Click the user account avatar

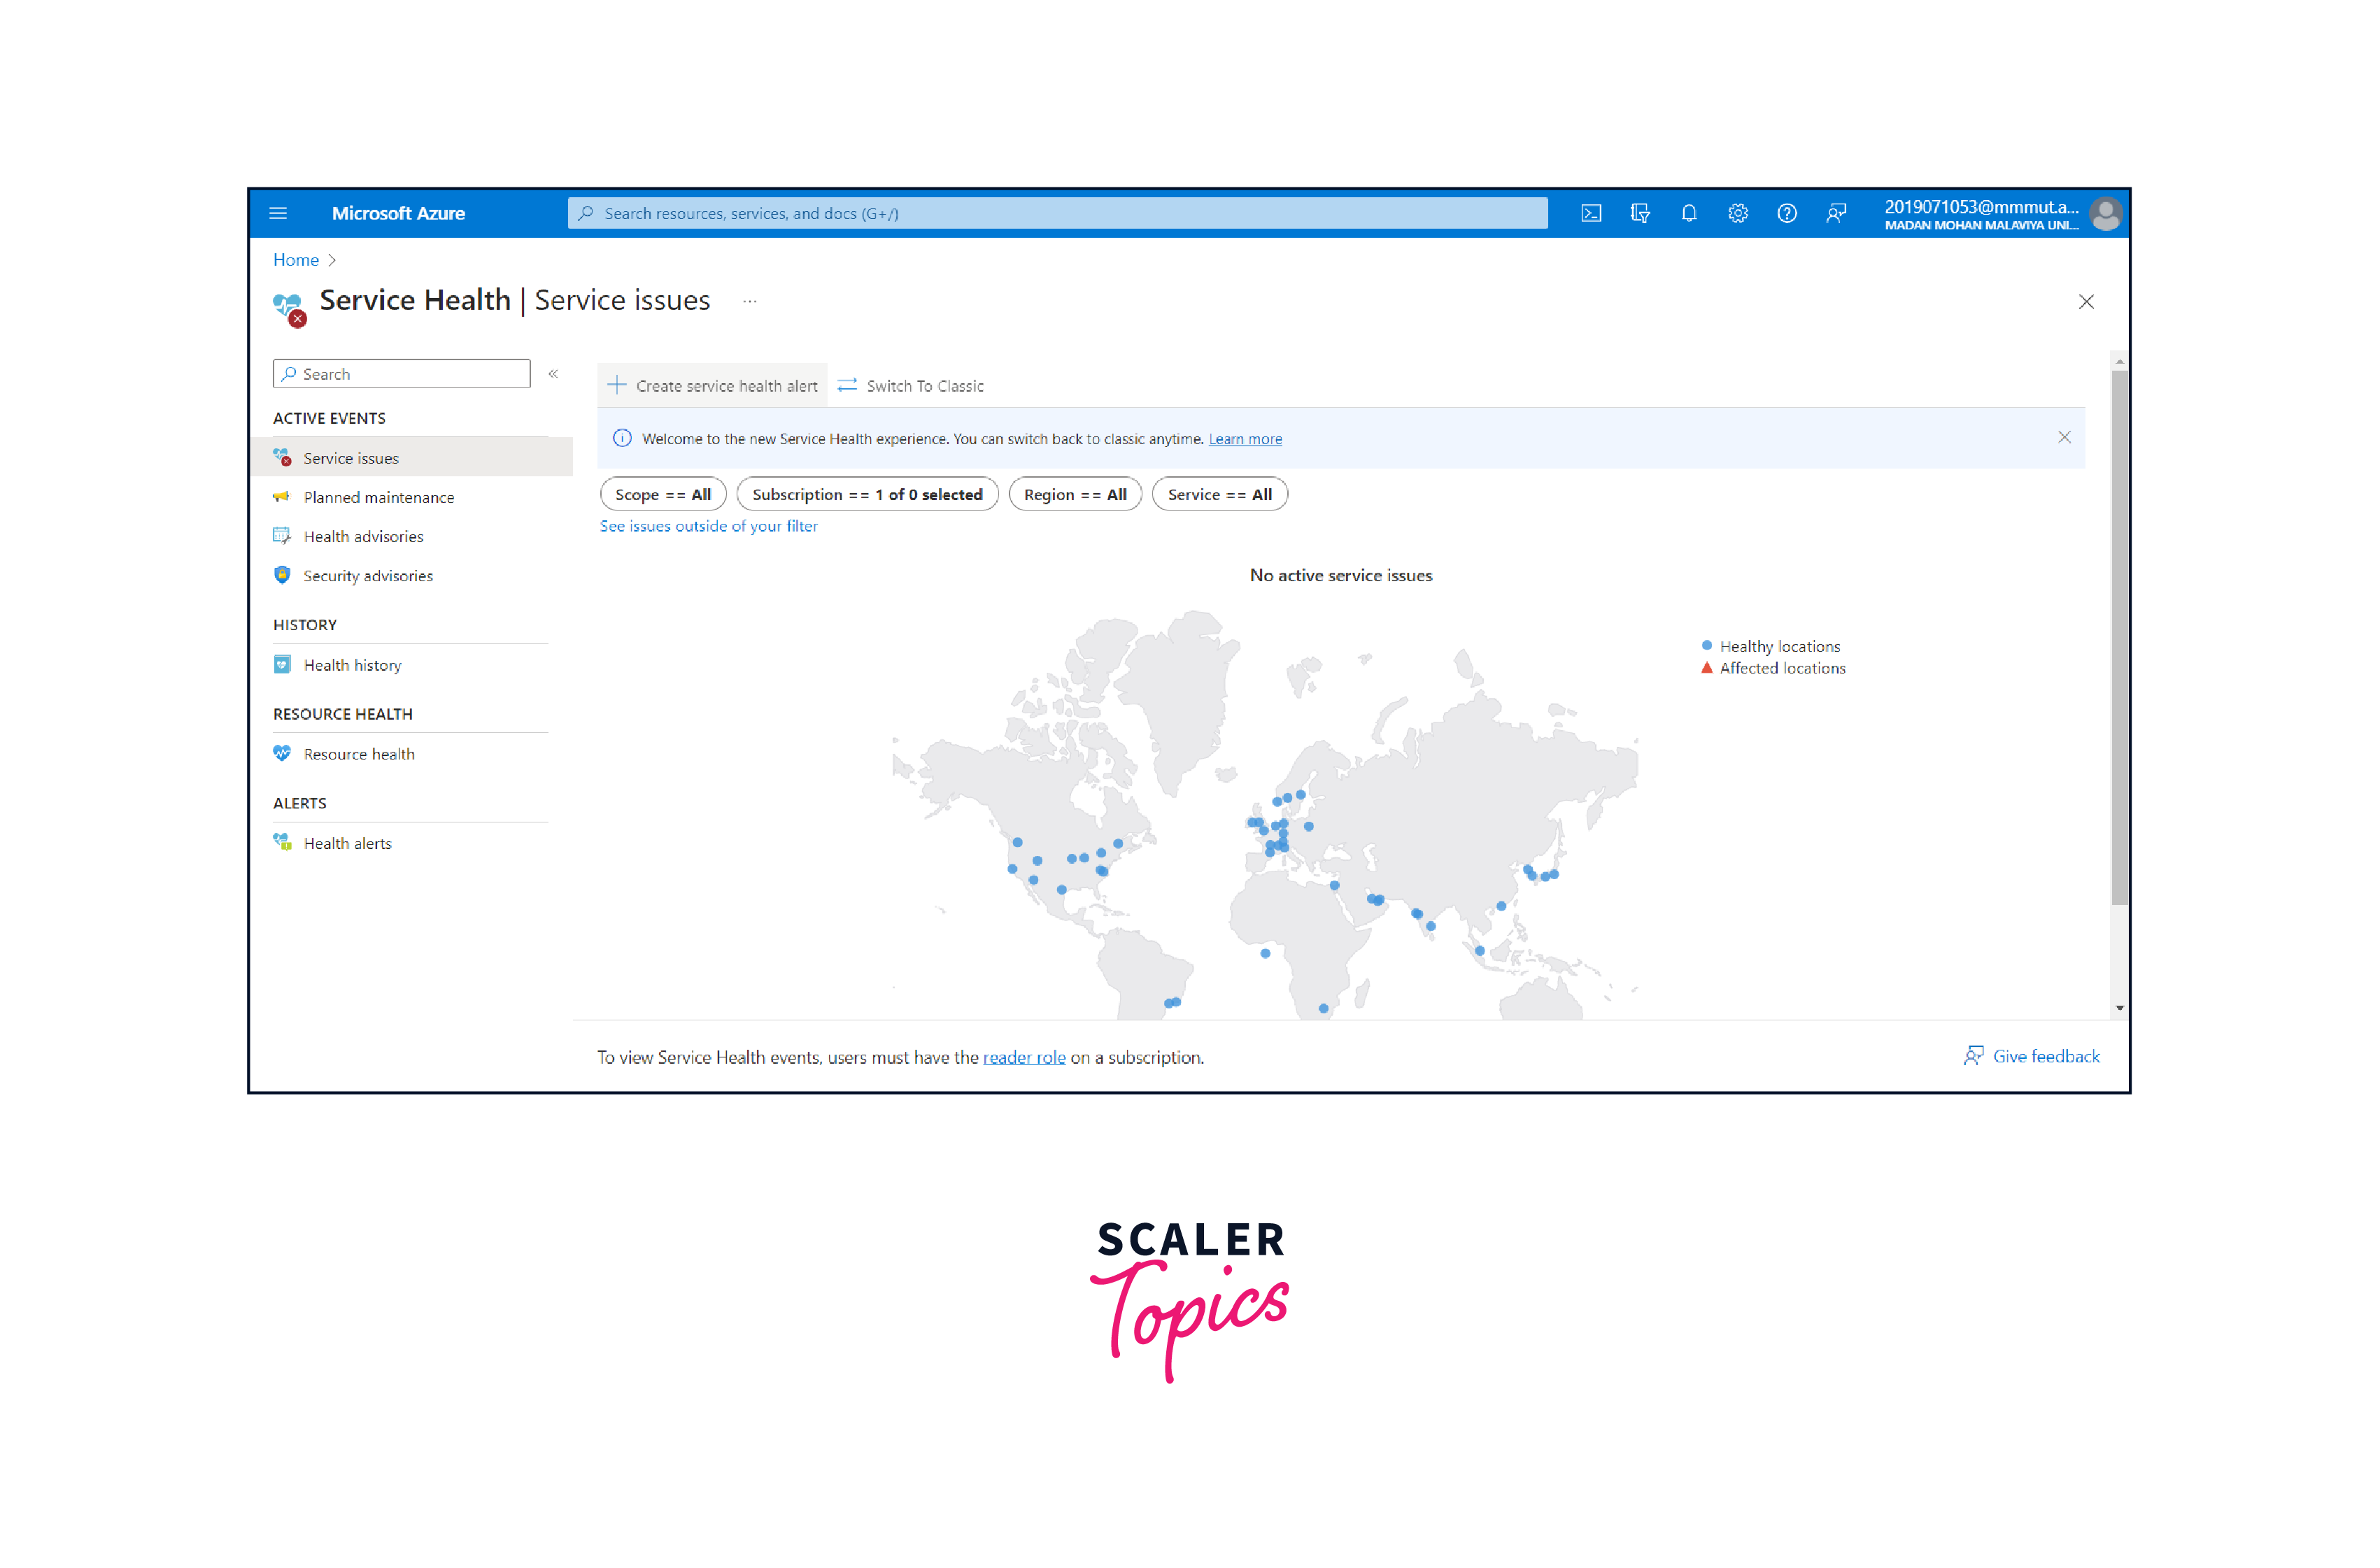coord(2105,214)
